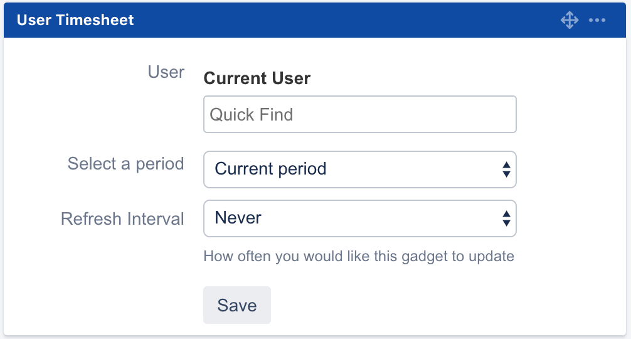Click the User Timesheet gadget title
Image resolution: width=631 pixels, height=339 pixels.
point(75,20)
